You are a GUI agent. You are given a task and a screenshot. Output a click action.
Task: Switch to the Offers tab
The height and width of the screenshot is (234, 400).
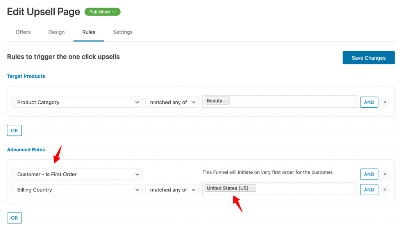point(23,32)
